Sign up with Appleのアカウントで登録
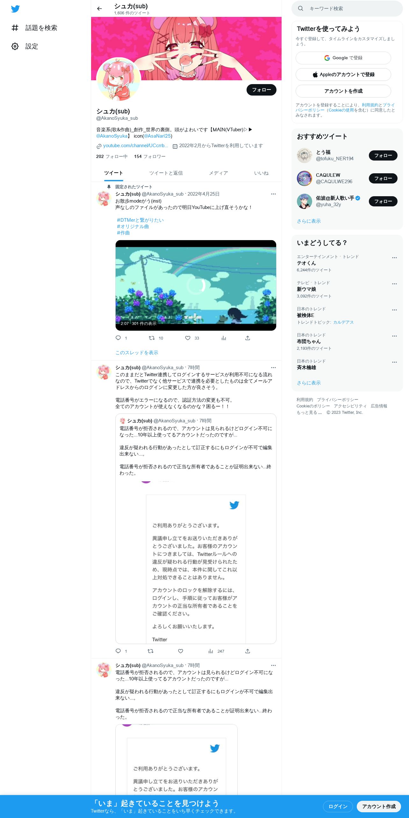409x818 pixels. coord(343,75)
